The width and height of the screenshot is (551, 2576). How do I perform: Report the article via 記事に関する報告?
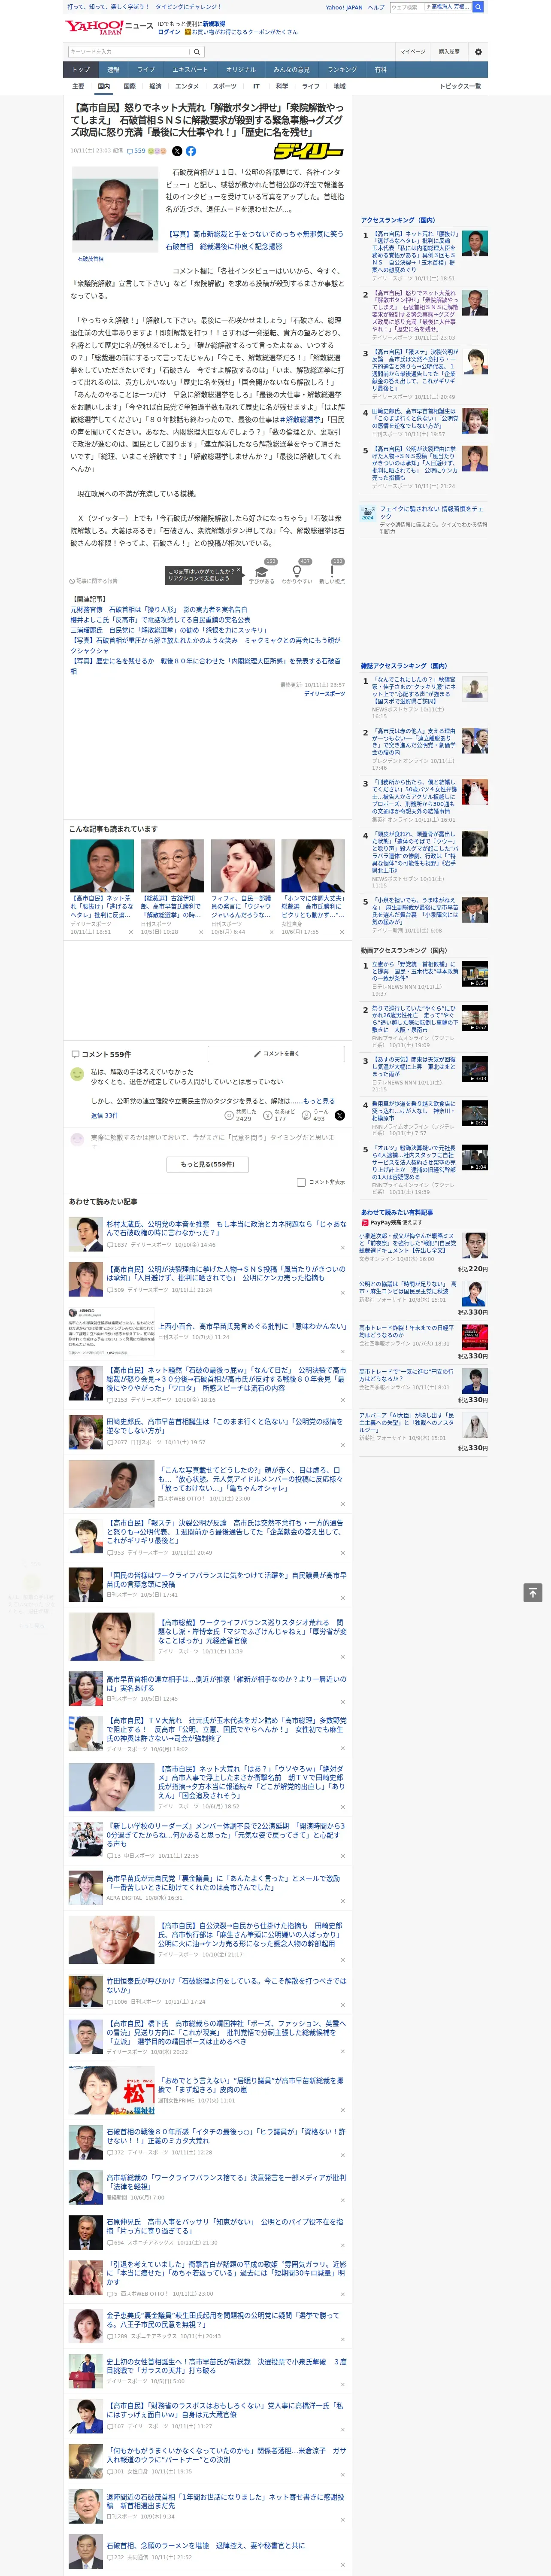pos(95,581)
